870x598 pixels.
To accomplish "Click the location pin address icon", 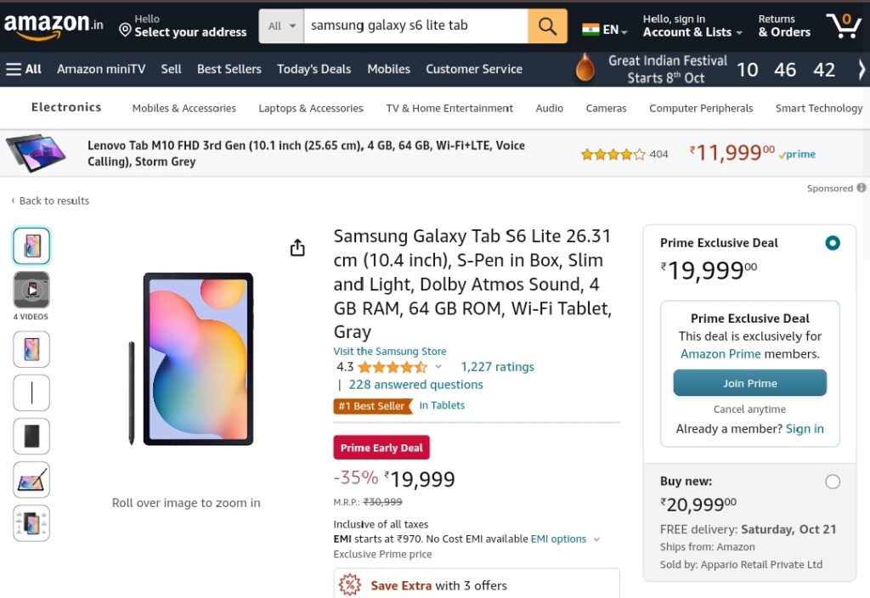I will tap(126, 30).
